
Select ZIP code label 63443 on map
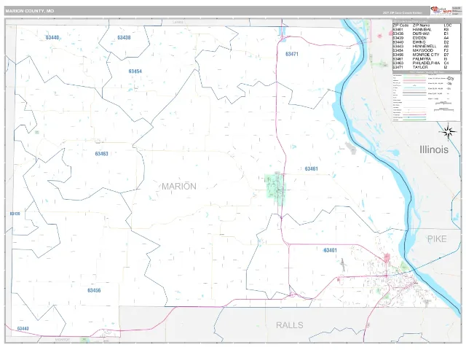pos(23,329)
